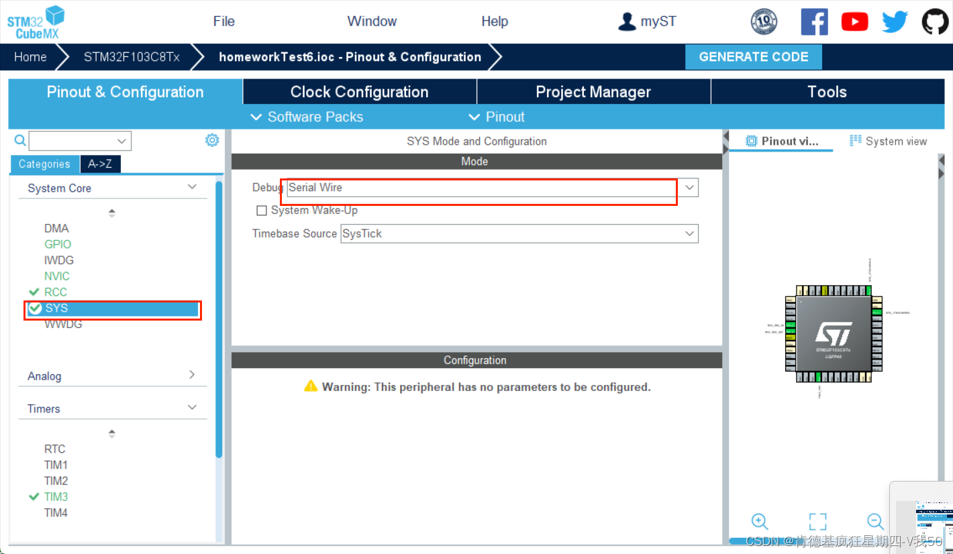Switch to the Pinout view tab
The height and width of the screenshot is (554, 953).
click(782, 141)
